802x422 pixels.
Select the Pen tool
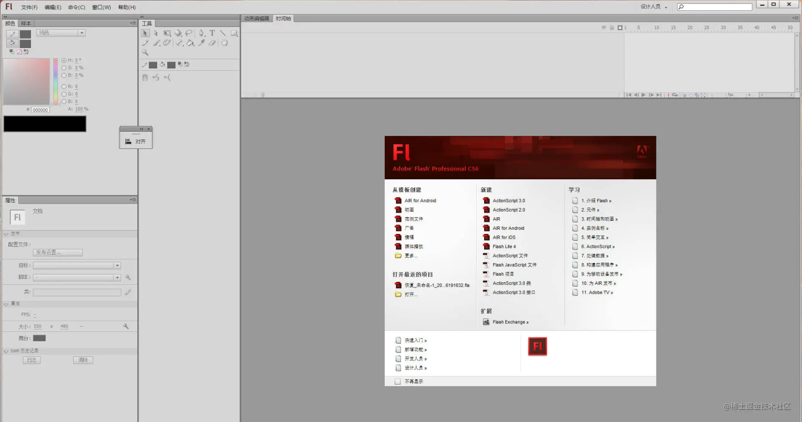click(x=202, y=33)
